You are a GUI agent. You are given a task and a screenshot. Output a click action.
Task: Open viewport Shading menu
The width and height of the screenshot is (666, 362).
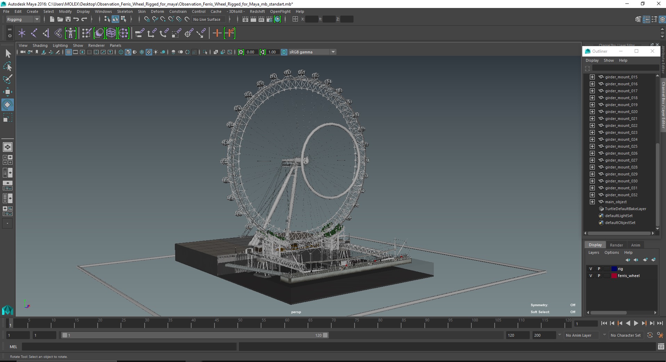[x=40, y=45]
